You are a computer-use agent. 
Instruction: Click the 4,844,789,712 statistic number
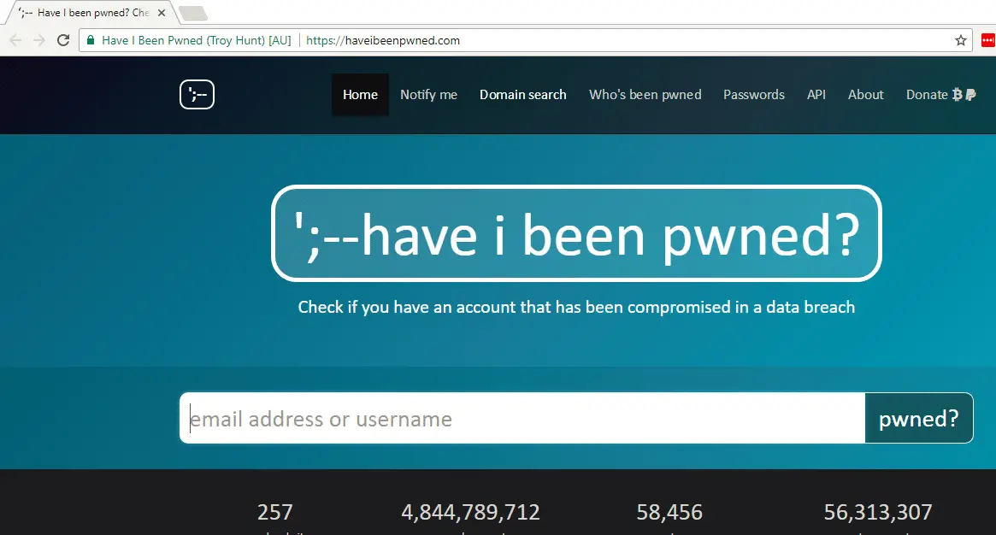click(x=471, y=512)
